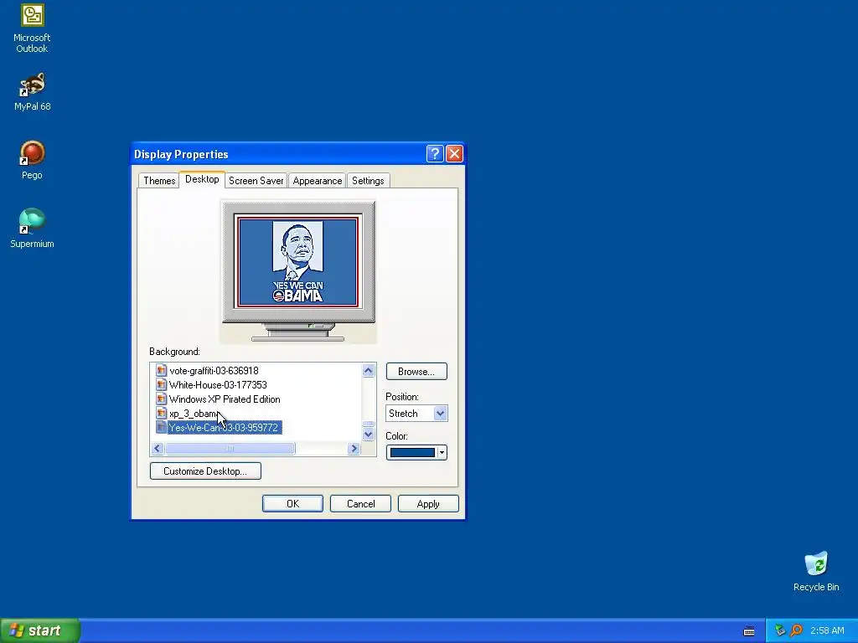The image size is (858, 643).
Task: Select Windows XP Pirated Edition background
Action: pos(225,399)
